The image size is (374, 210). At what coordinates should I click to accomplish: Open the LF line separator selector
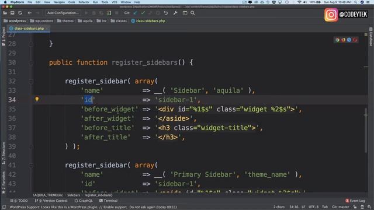click(303, 207)
